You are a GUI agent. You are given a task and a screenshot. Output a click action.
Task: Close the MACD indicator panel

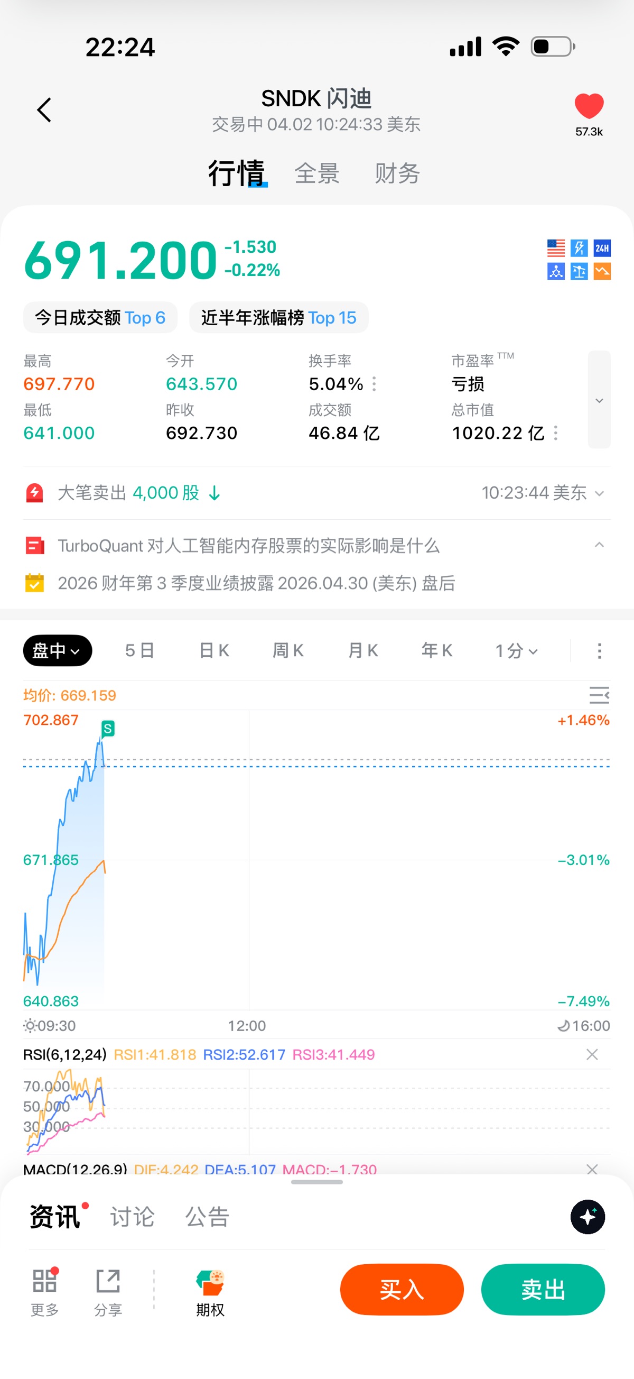(592, 1169)
